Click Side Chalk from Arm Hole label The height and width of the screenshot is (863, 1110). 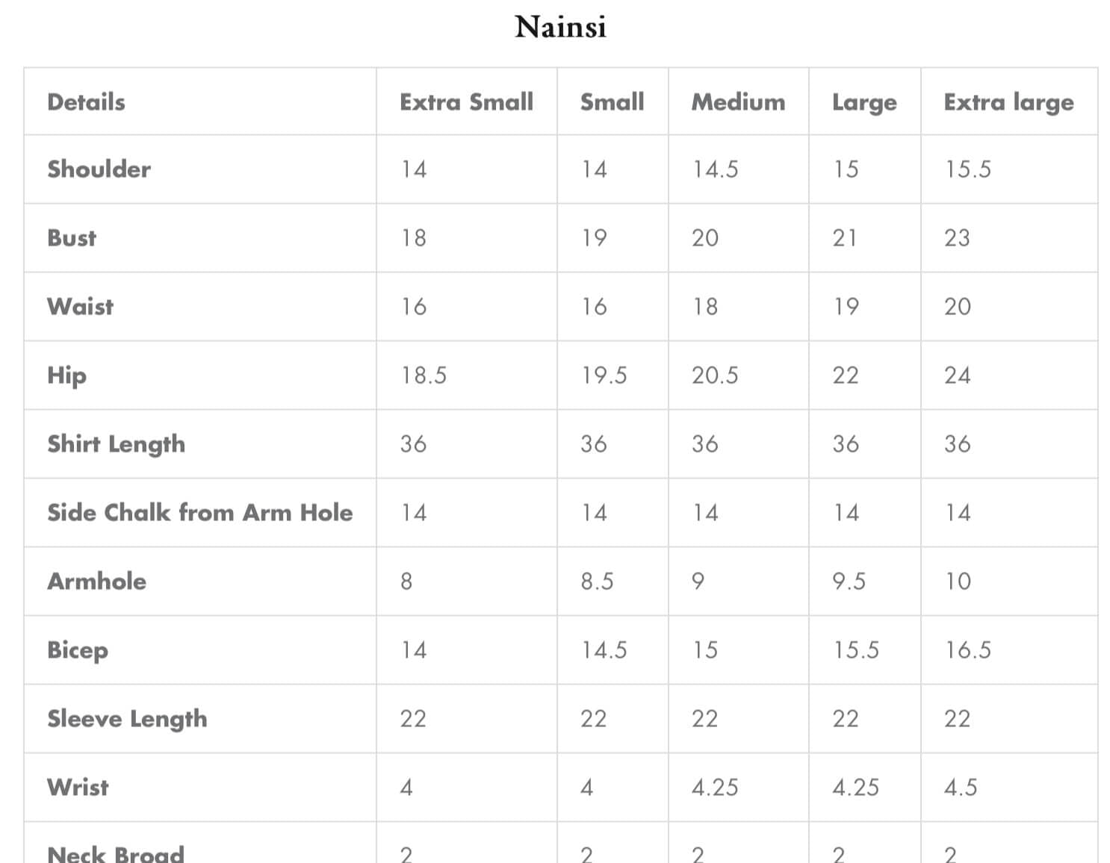(199, 513)
